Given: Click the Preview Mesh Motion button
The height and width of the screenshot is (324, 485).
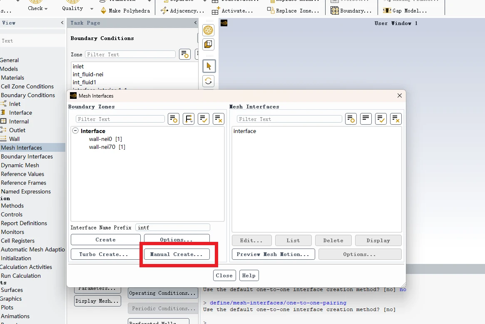Looking at the screenshot, I should pyautogui.click(x=274, y=254).
